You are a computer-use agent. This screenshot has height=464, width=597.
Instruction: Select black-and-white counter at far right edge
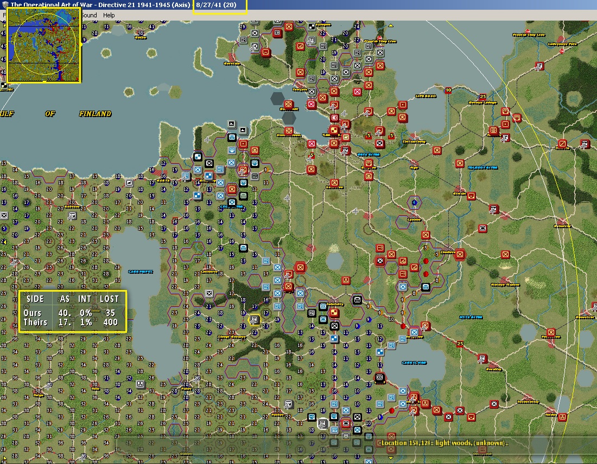point(585,144)
